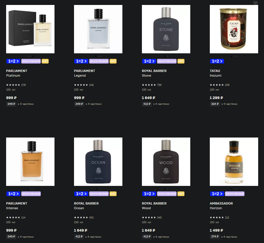Screen dimensions: 264x243
Task: Show third image dot for Parliament Platinum carousel
Action: [x=33, y=56]
